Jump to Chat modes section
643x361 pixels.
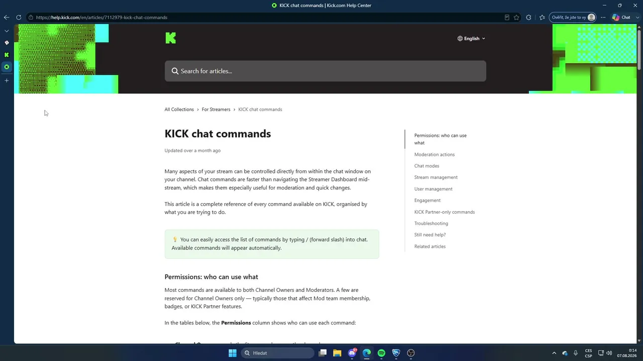[427, 166]
